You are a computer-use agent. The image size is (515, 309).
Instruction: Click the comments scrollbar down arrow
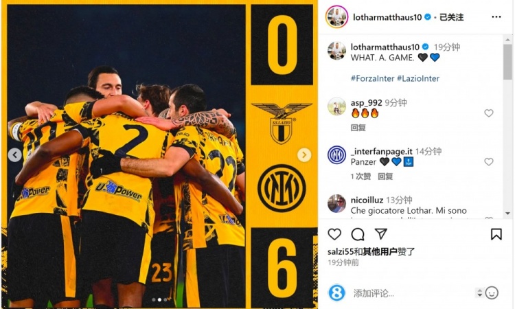coord(507,214)
